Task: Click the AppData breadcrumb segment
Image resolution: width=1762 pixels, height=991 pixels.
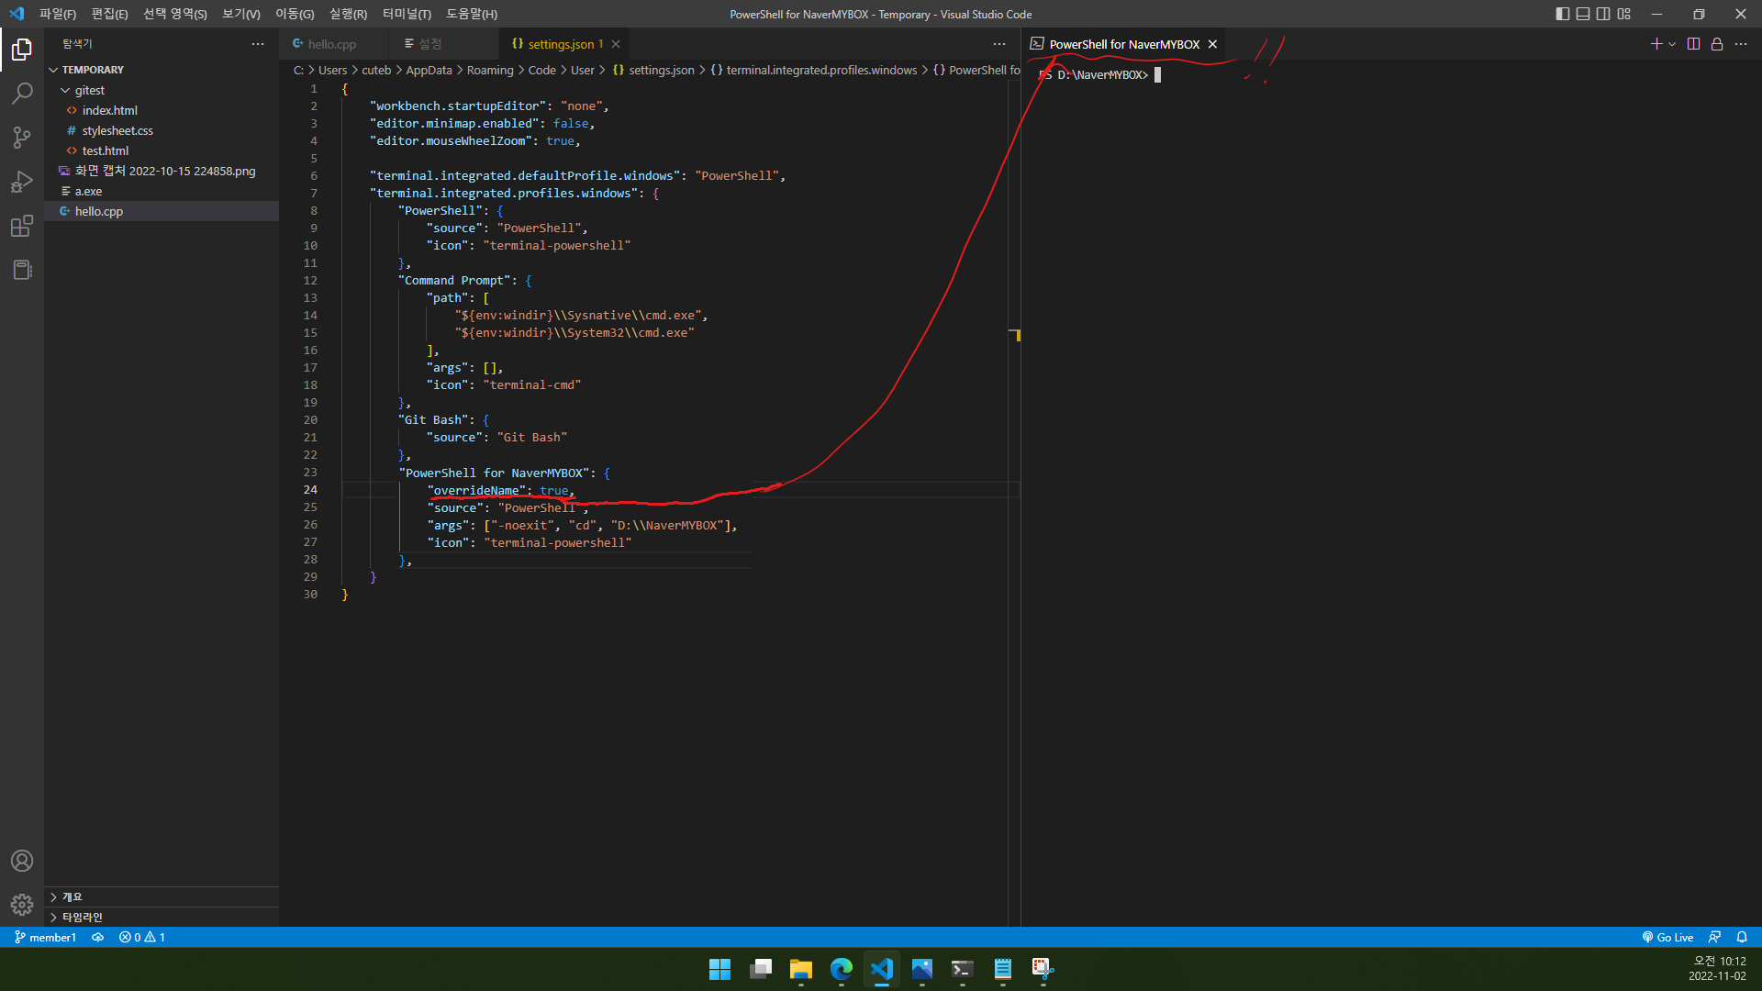Action: (x=429, y=70)
